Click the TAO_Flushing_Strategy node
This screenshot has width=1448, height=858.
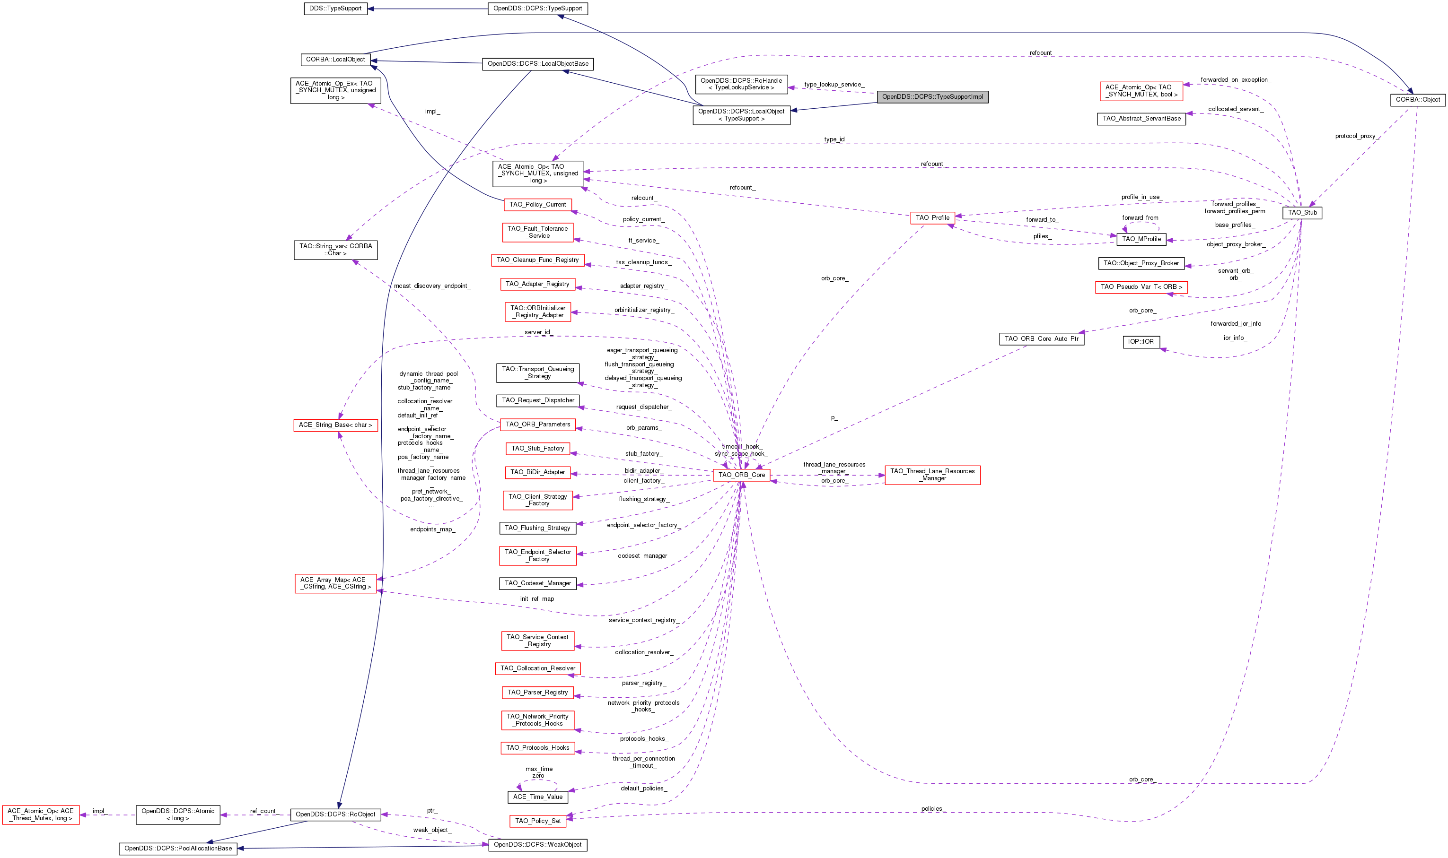click(x=537, y=529)
